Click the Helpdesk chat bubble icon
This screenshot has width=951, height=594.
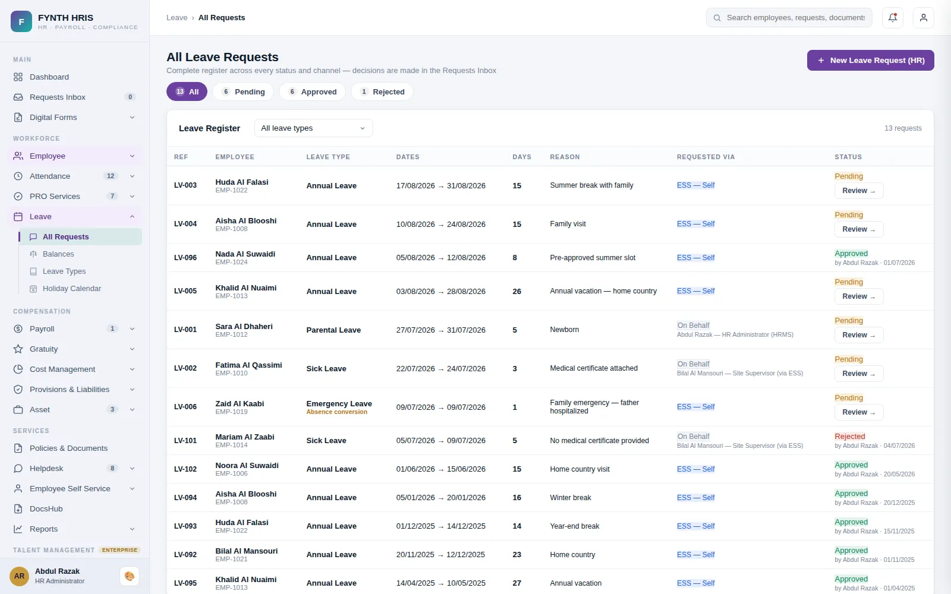click(18, 469)
